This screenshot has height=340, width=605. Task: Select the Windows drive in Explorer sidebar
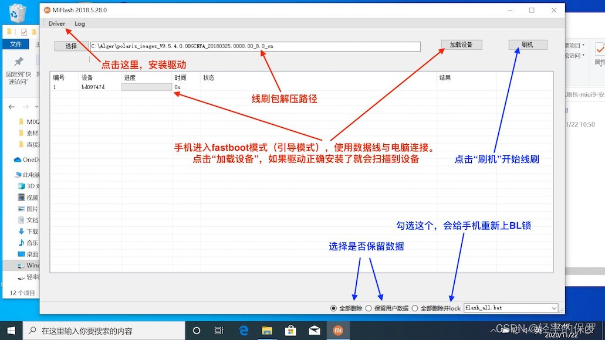click(x=29, y=265)
